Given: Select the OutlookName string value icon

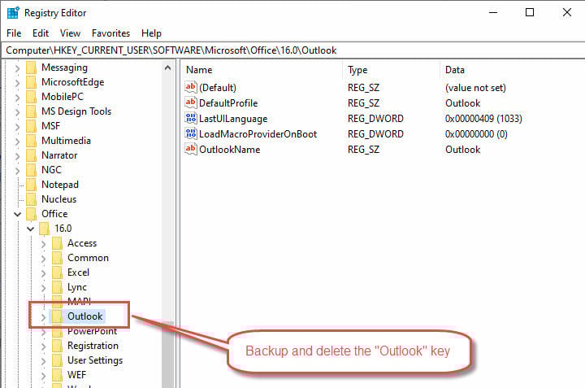Looking at the screenshot, I should point(191,150).
